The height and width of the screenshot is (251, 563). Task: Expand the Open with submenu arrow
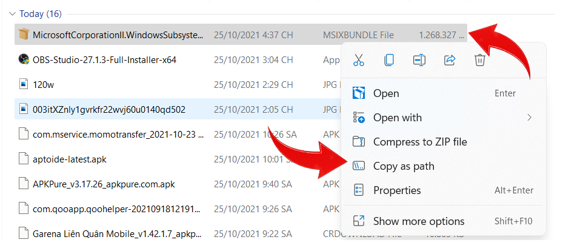[x=529, y=118]
